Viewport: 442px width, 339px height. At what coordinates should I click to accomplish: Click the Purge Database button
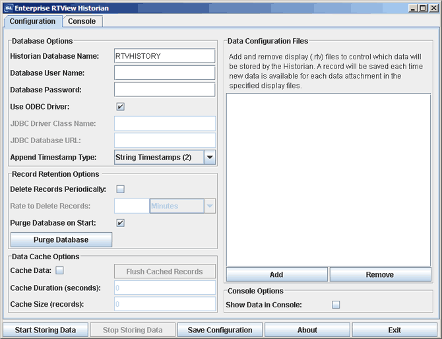pos(61,240)
